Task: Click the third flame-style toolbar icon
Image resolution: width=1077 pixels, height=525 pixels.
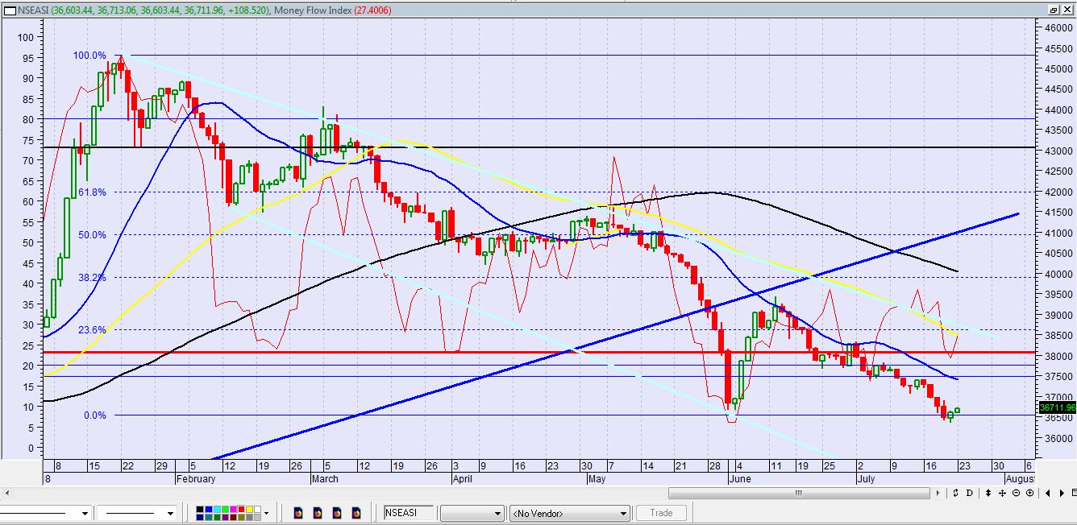Action: (x=337, y=513)
